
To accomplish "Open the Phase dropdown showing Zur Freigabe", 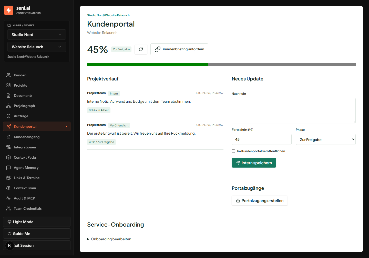I will click(x=325, y=139).
